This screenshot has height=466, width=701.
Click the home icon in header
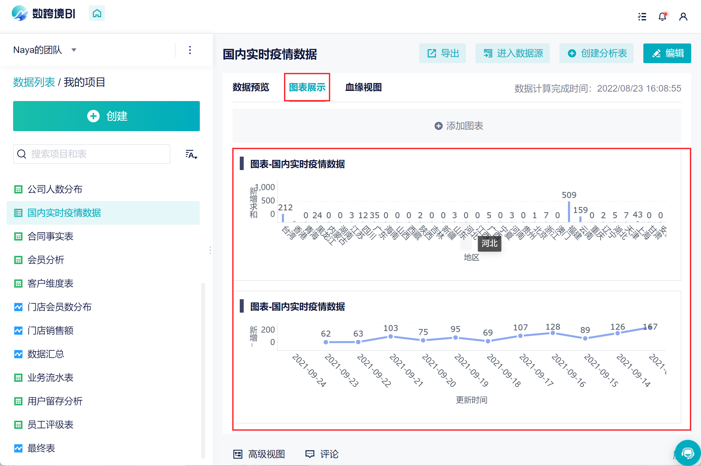pos(97,13)
